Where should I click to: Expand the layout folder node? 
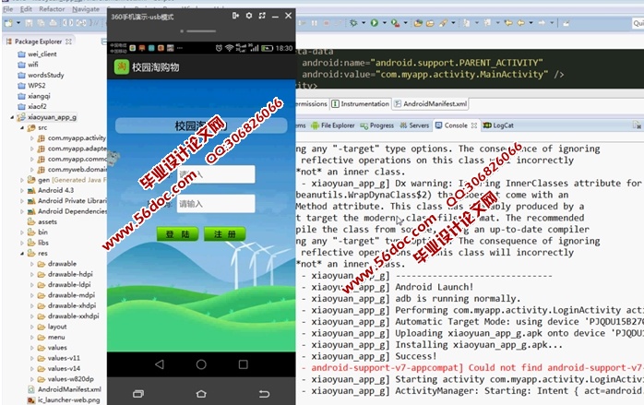(x=31, y=327)
